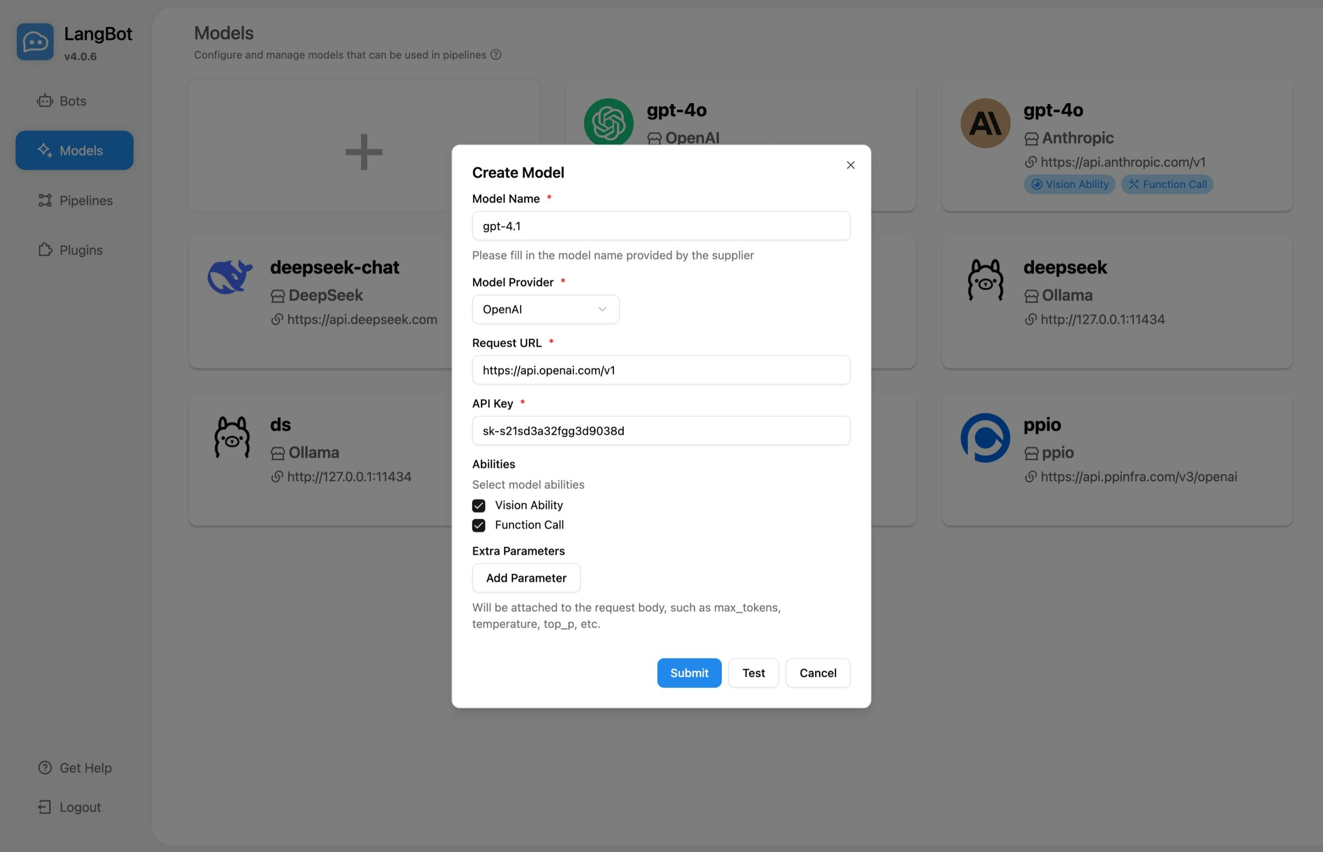1323x852 pixels.
Task: Click the Ollama logo on deepseek card
Action: [x=985, y=280]
